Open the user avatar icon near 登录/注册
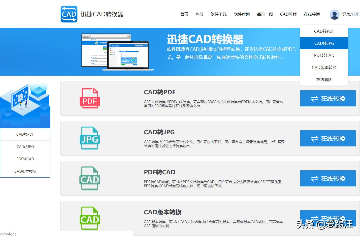 334,14
